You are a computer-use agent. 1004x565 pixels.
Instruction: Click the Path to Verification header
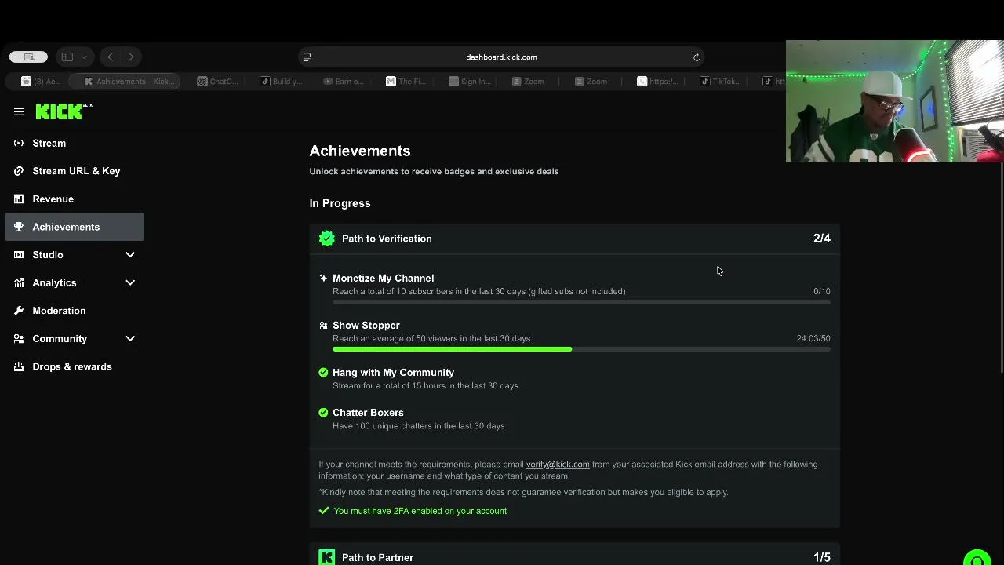tap(574, 239)
